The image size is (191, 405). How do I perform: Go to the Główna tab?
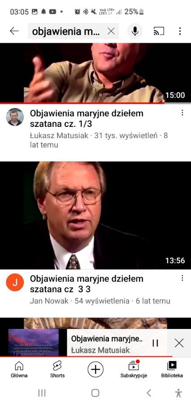19,369
